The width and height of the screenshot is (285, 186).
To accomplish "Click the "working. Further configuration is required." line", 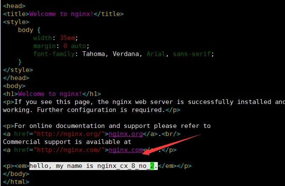I will tap(92, 110).
